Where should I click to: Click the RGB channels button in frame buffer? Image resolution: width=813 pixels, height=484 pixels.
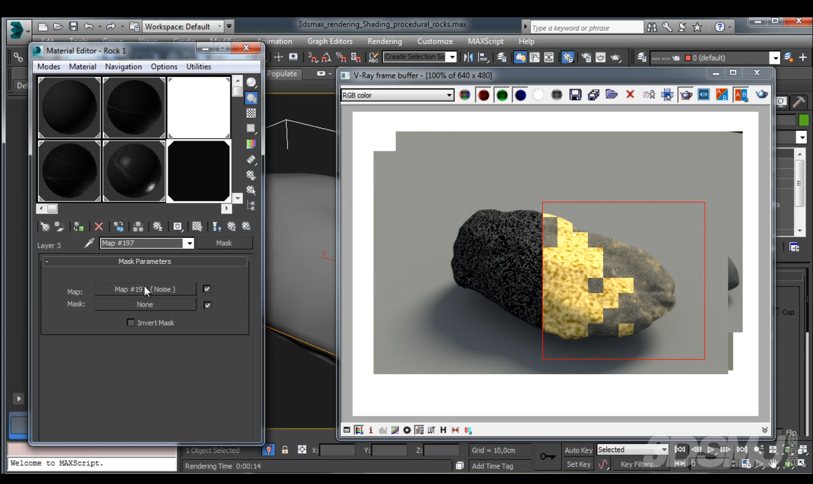click(465, 95)
